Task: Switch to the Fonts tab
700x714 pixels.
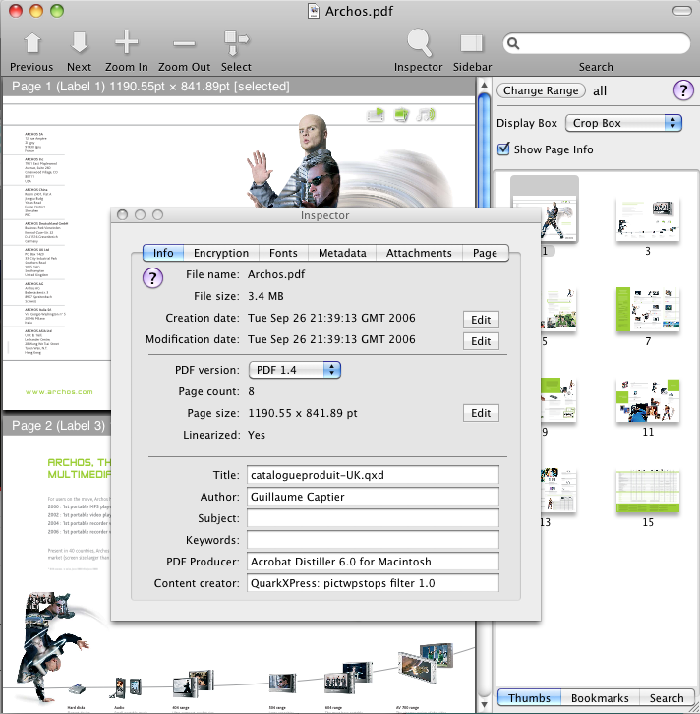Action: coord(283,253)
